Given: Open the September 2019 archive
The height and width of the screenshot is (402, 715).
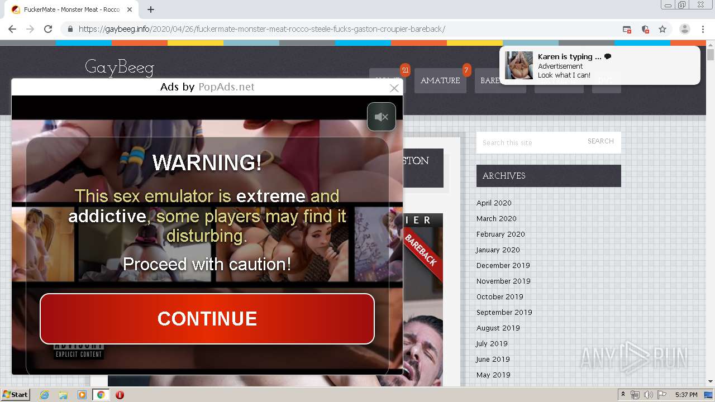Looking at the screenshot, I should (504, 312).
